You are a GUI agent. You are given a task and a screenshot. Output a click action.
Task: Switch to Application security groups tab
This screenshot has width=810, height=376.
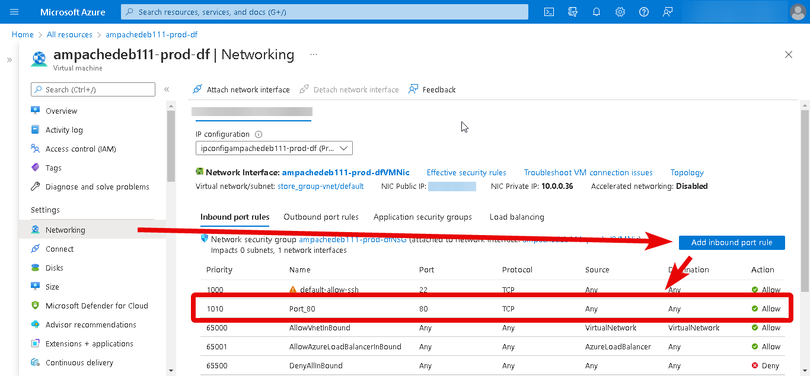point(423,217)
